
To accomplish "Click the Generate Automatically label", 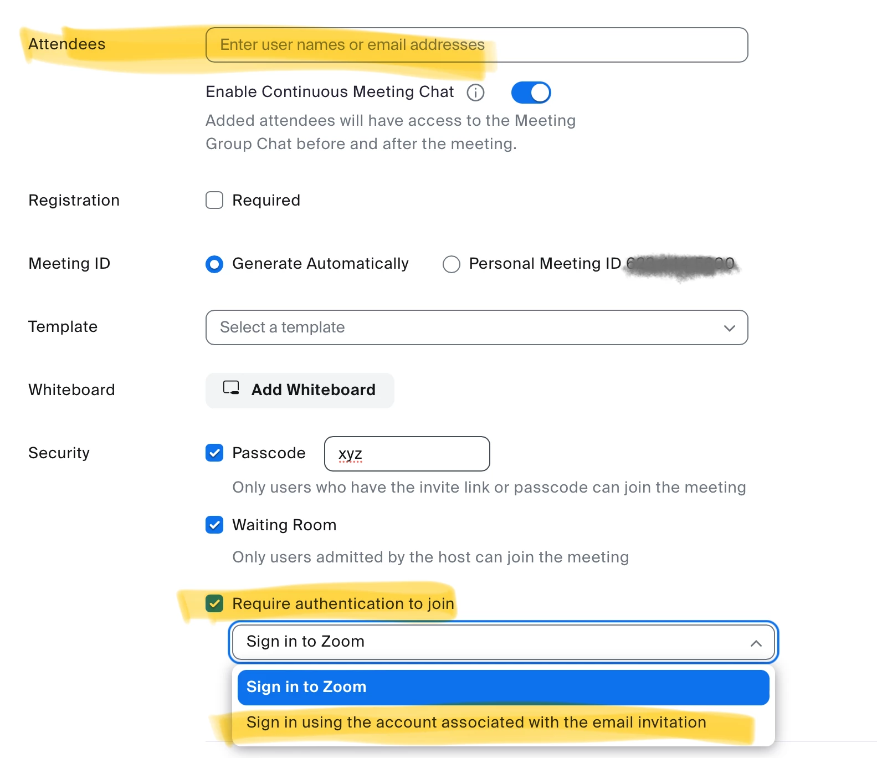I will (x=320, y=264).
